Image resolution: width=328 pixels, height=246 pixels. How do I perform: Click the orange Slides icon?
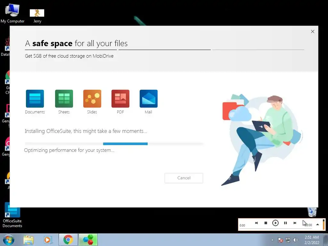point(92,99)
